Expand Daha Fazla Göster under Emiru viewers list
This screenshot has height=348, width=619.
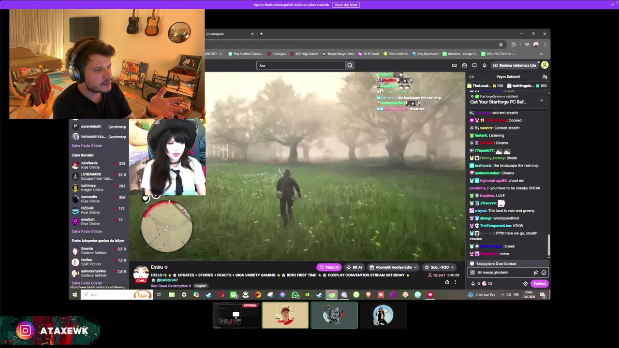pyautogui.click(x=87, y=283)
